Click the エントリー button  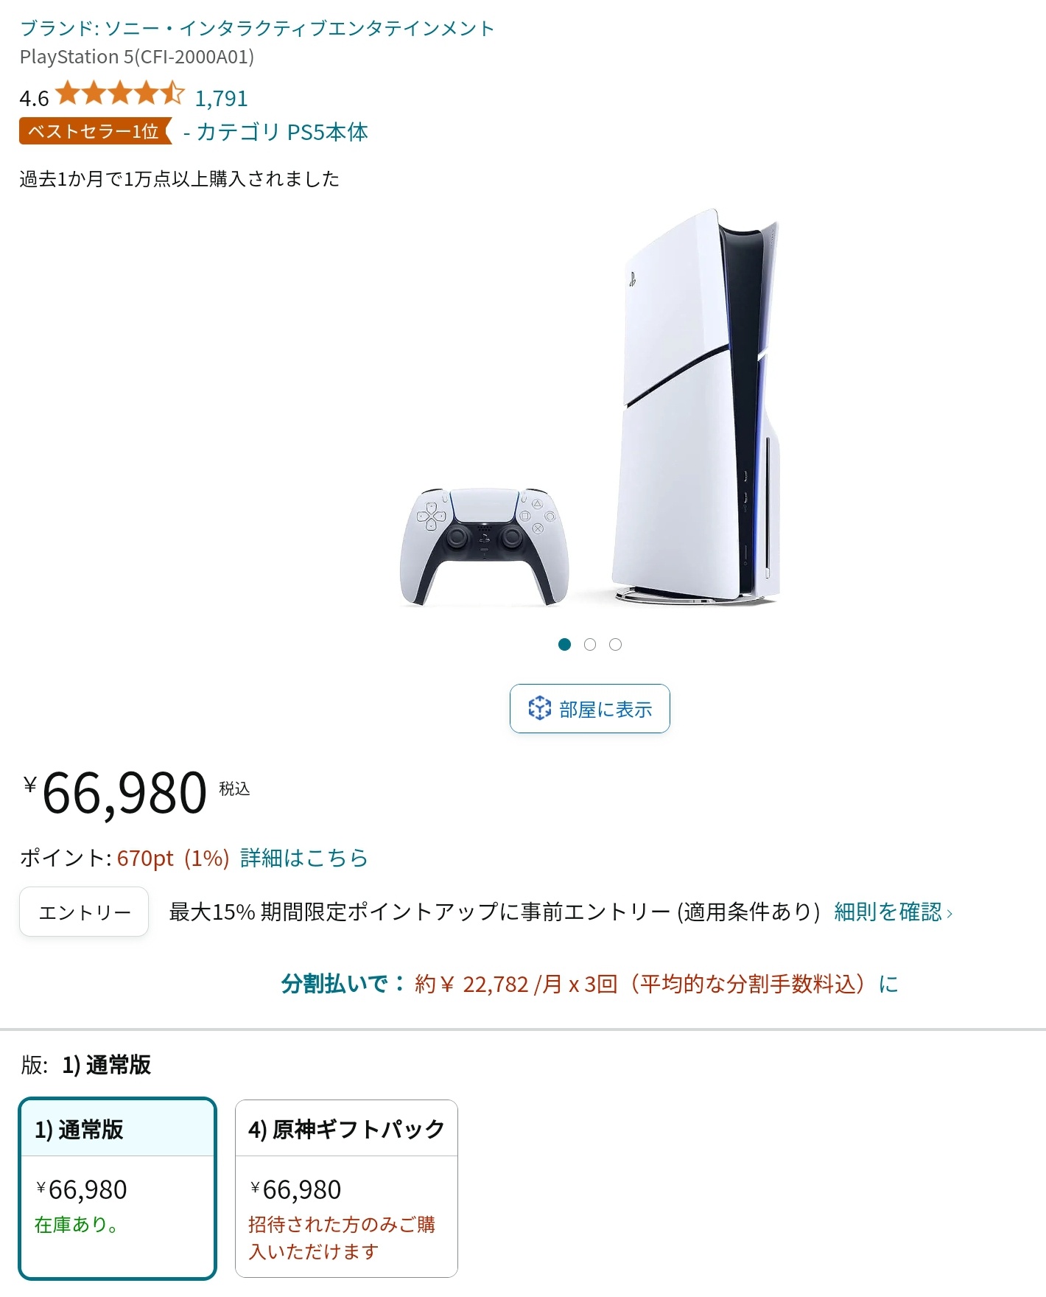84,912
